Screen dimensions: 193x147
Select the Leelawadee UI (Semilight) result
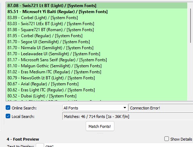tap(97, 54)
